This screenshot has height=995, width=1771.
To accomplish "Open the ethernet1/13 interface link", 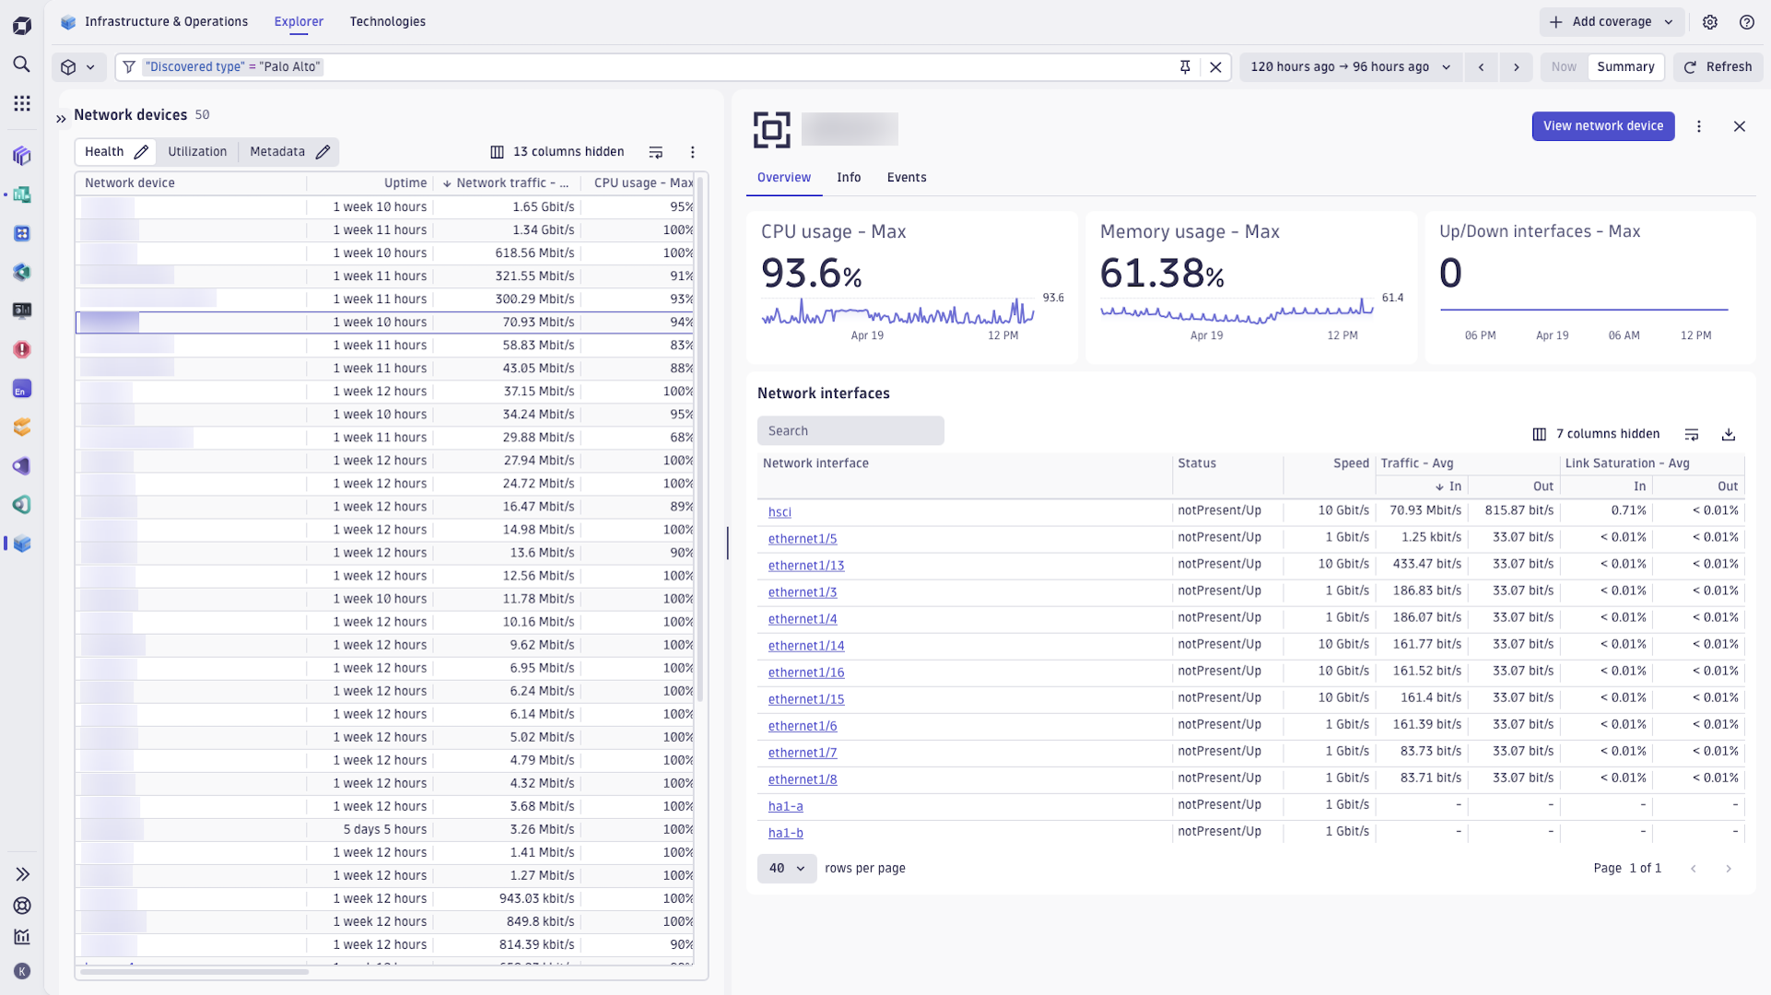I will pyautogui.click(x=806, y=566).
